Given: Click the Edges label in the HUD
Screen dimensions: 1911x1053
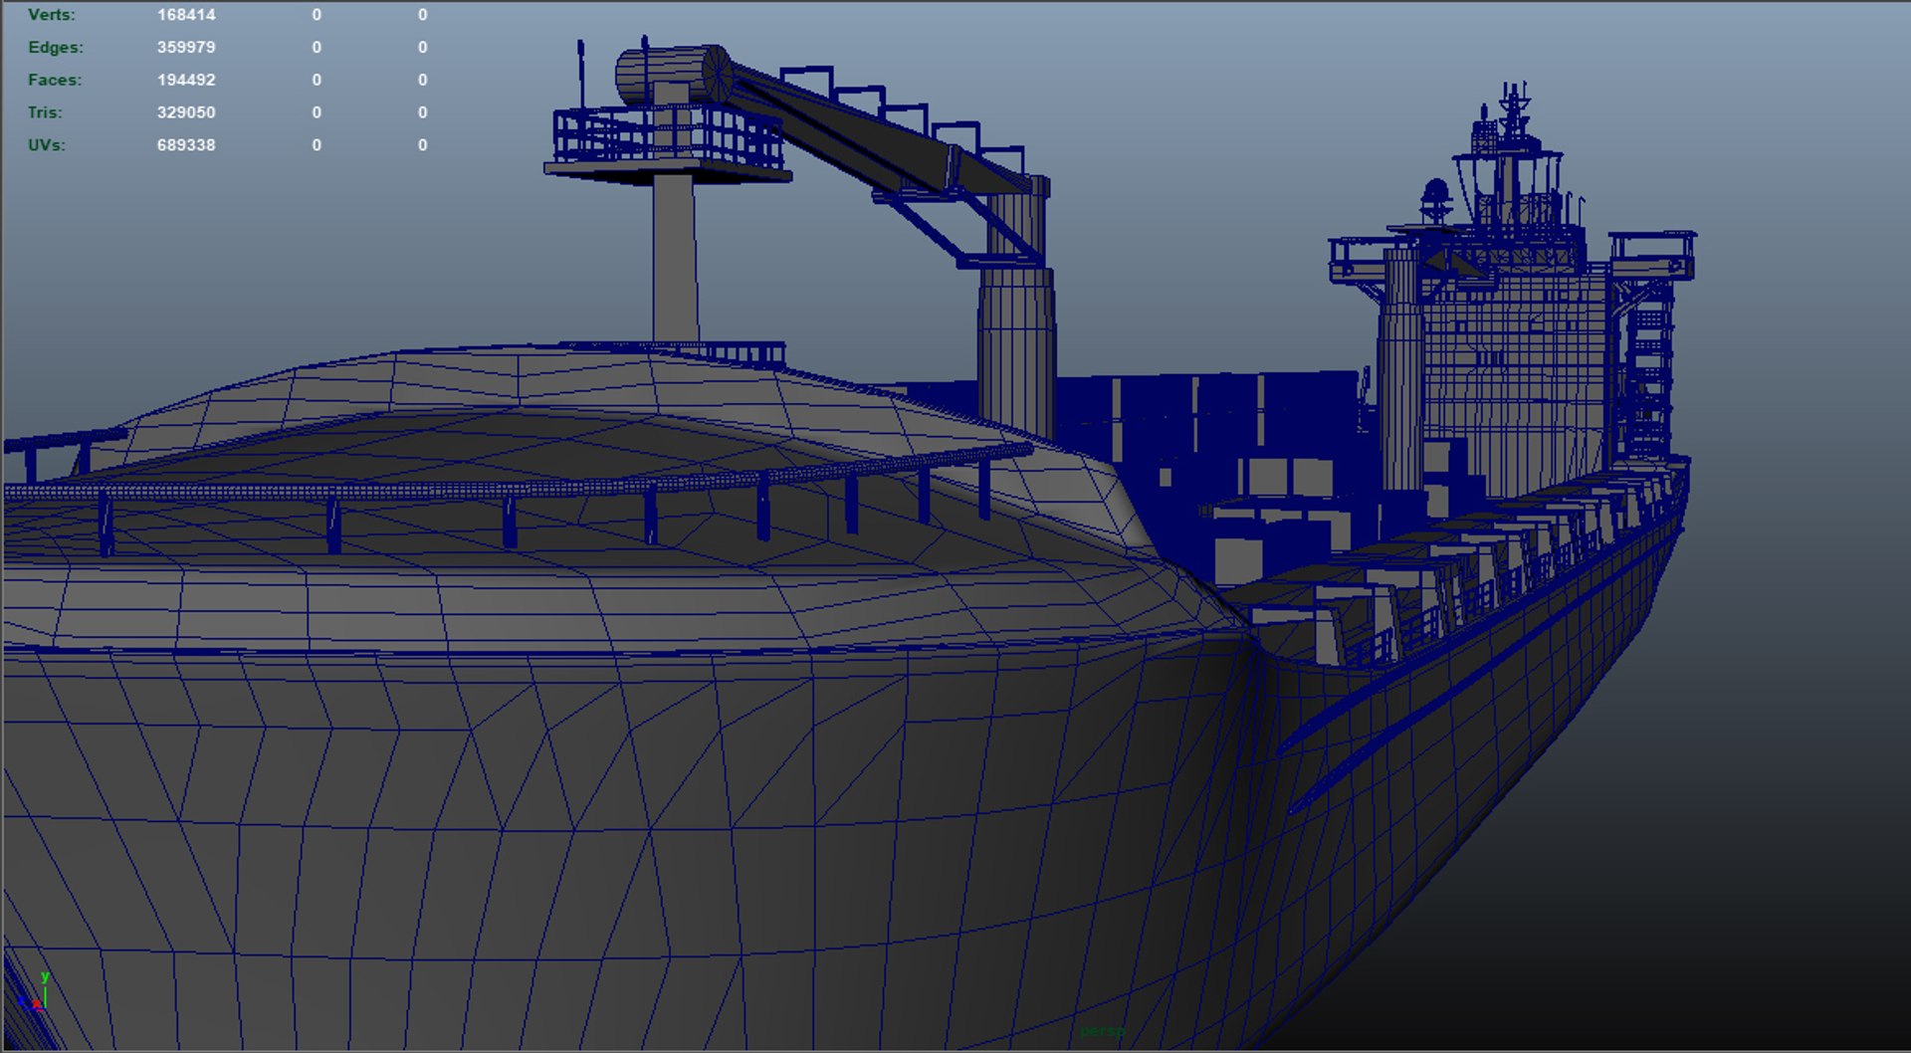Looking at the screenshot, I should pyautogui.click(x=56, y=47).
